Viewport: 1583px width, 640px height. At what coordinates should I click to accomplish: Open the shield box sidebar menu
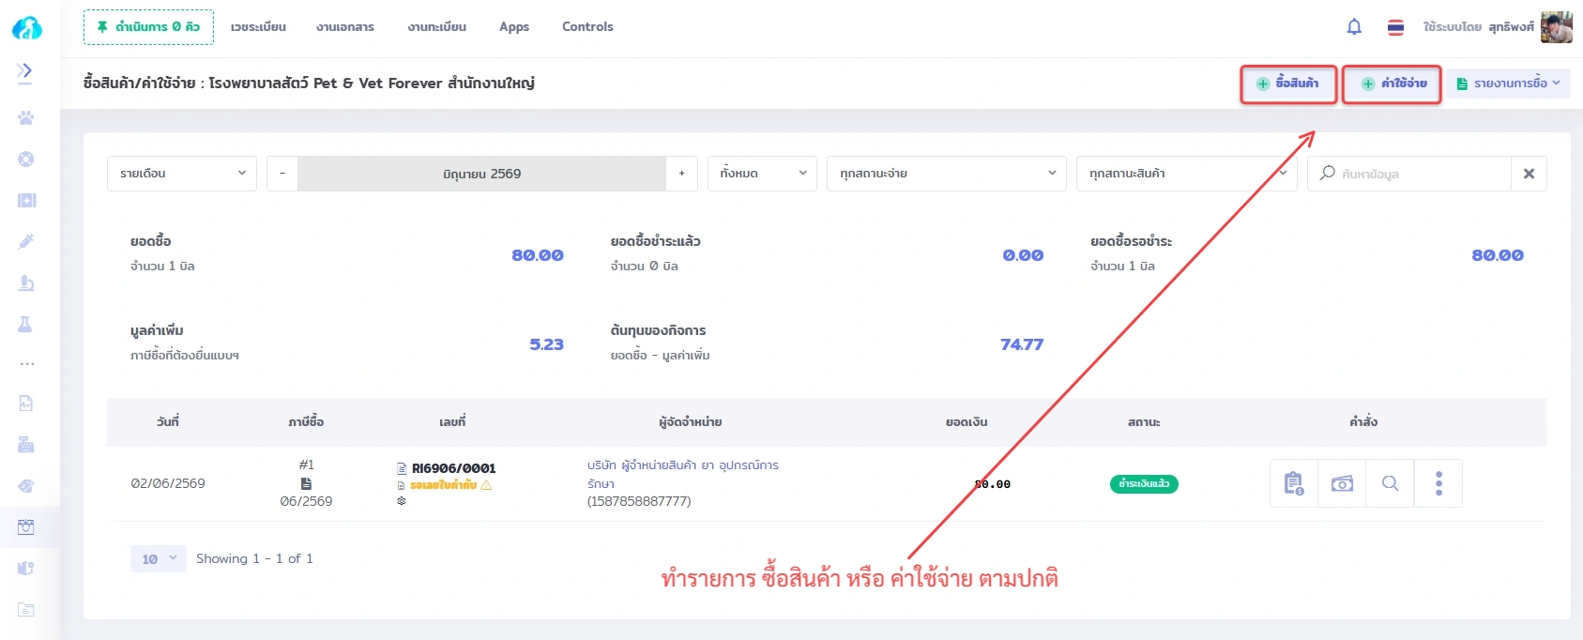tap(26, 569)
